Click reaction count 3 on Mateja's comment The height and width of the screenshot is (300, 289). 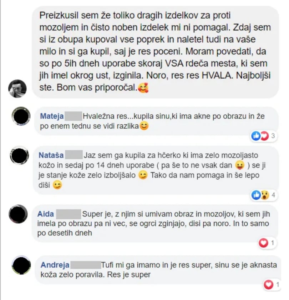[273, 136]
